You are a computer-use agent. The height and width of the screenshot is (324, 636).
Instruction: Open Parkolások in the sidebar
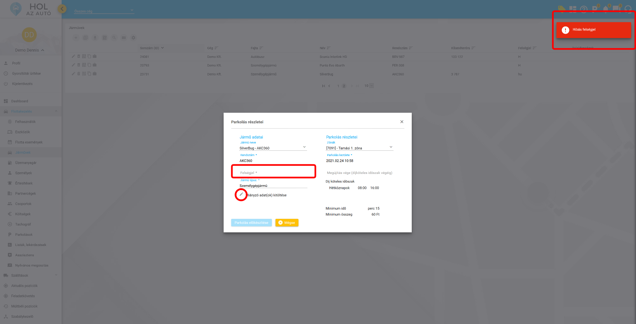click(24, 235)
